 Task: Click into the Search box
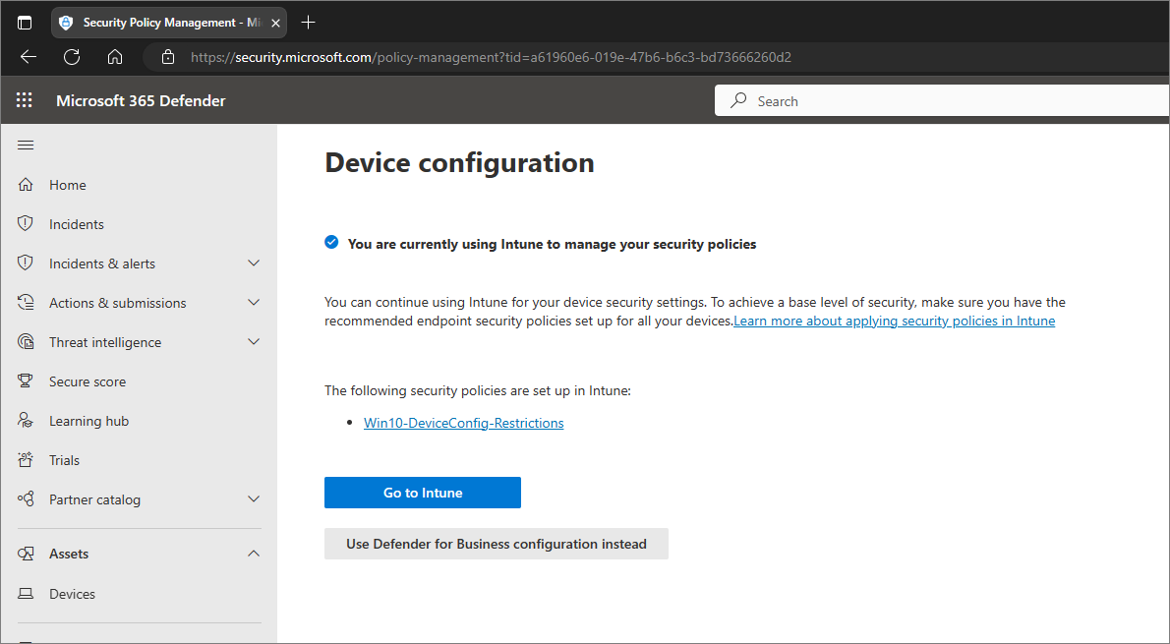(944, 100)
